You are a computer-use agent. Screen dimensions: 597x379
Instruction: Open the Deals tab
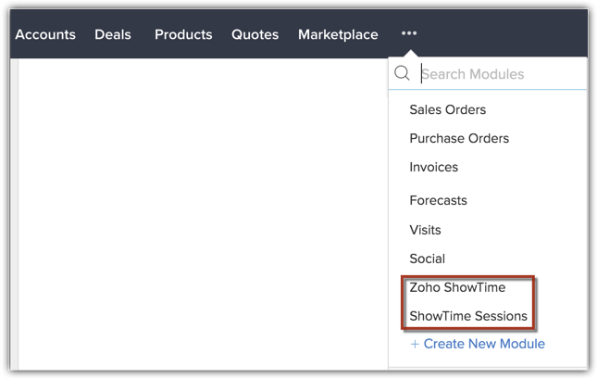pyautogui.click(x=113, y=34)
